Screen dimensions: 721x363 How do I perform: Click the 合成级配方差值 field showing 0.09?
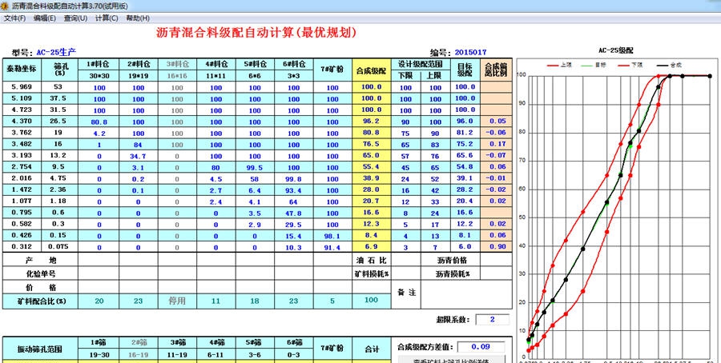coord(481,347)
